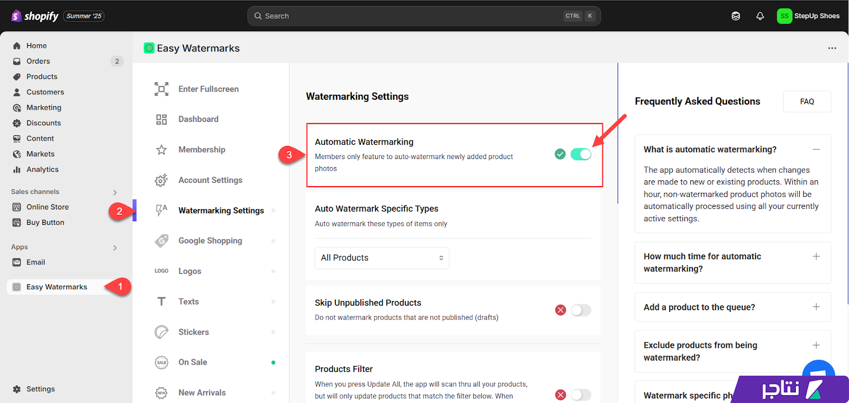The image size is (849, 403).
Task: Click the Settings gear icon
Action: 17,389
